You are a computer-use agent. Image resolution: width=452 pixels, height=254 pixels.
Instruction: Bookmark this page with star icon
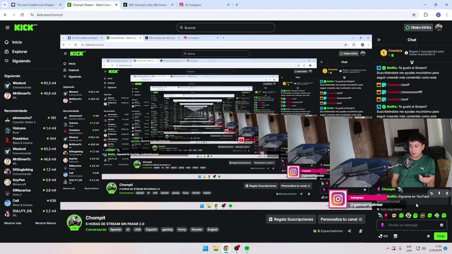(414, 15)
